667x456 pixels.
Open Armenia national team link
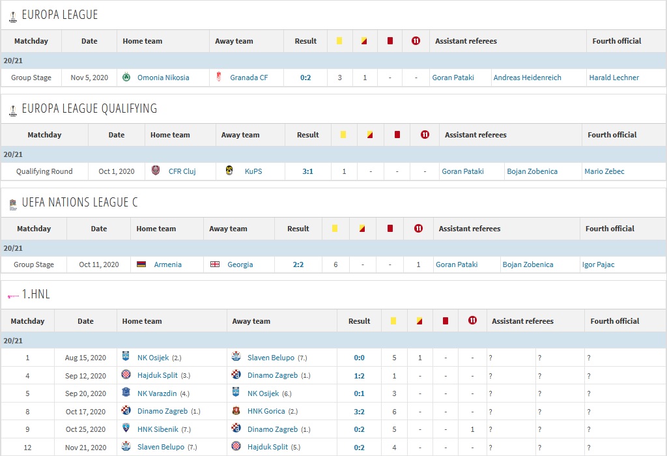coord(167,264)
